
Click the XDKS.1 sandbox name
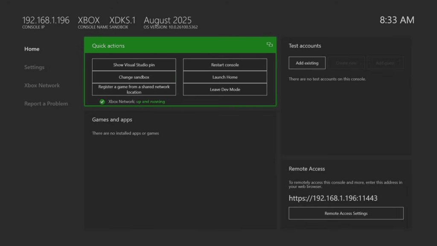pos(122,20)
